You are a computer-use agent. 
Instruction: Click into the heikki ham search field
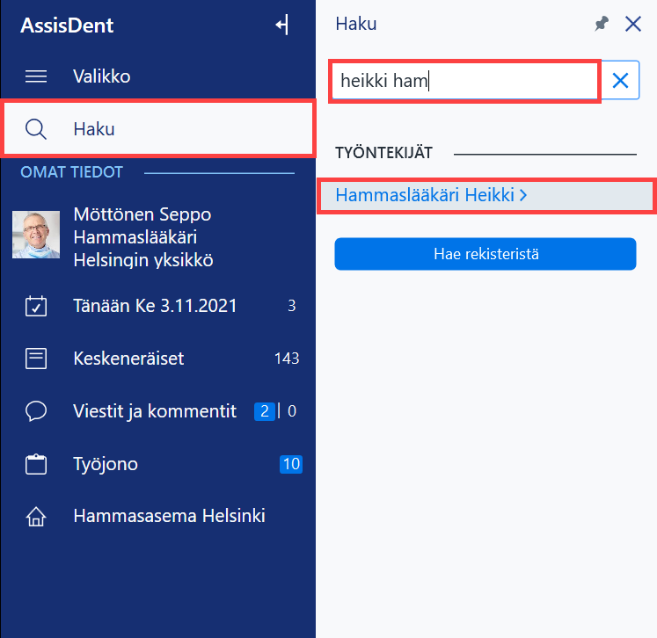464,81
